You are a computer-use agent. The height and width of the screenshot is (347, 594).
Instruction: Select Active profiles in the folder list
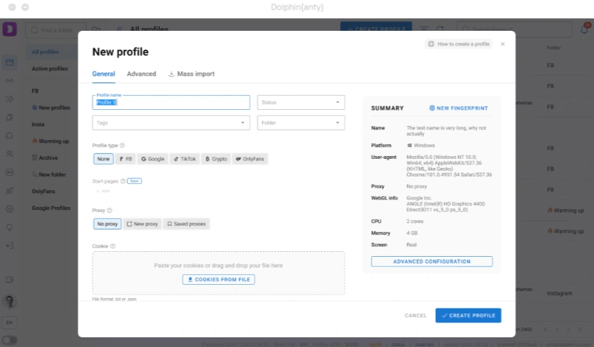[x=50, y=69]
